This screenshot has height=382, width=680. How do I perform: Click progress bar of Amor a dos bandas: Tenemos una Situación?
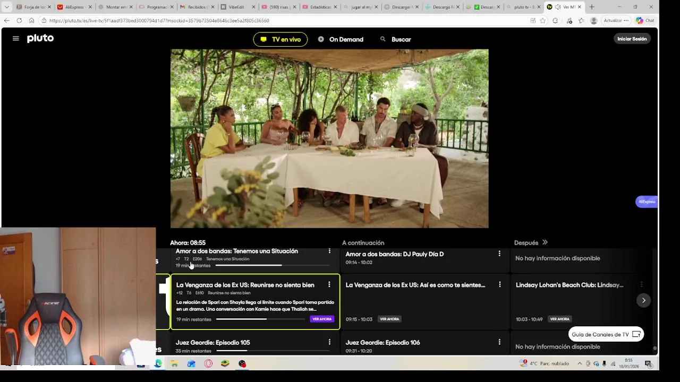coord(272,265)
